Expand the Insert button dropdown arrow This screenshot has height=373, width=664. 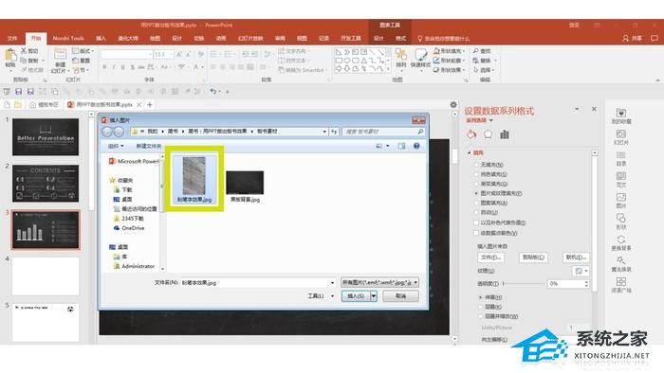pyautogui.click(x=374, y=296)
